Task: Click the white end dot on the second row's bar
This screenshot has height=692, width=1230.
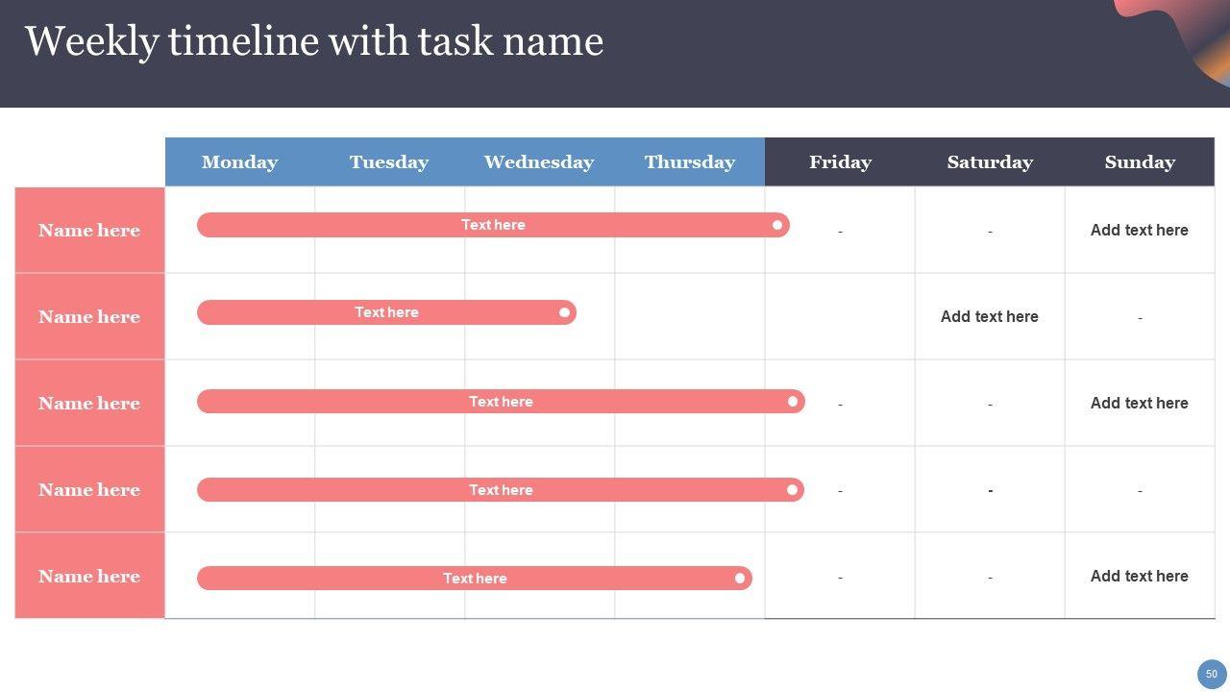Action: point(564,312)
